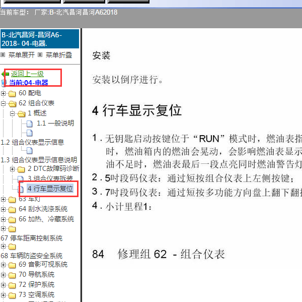
Task: Expand the 72 保护系统 folder
Action: [3, 285]
